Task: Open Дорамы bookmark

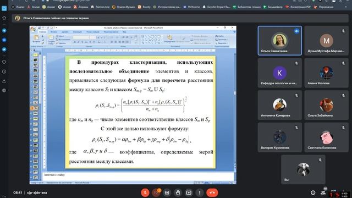Action: tap(81, 7)
